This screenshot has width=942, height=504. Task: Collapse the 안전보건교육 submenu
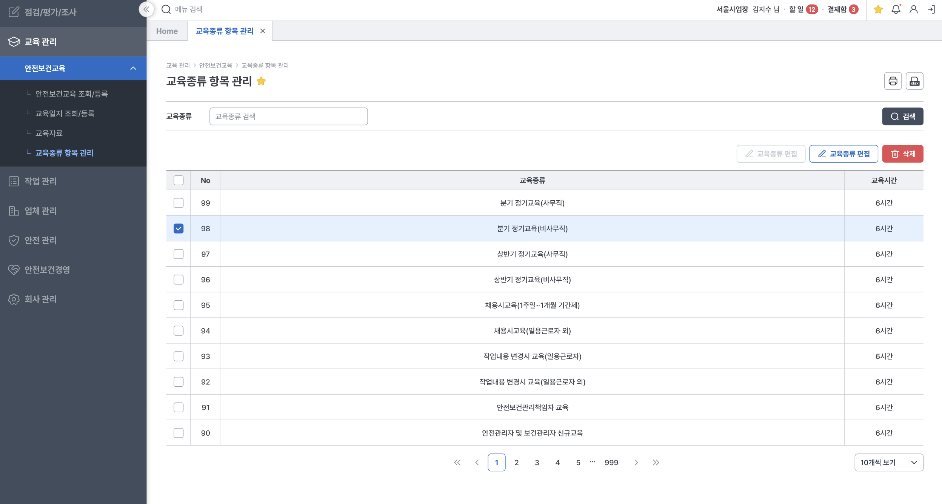pos(133,68)
